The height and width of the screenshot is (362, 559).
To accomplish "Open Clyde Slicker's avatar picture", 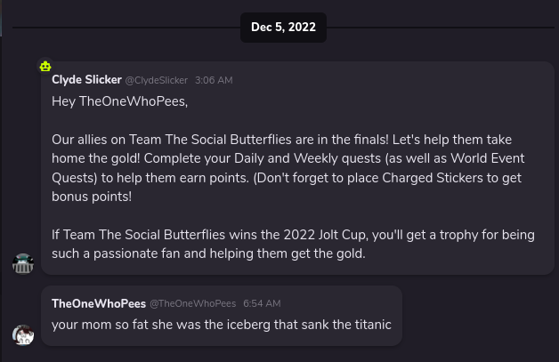I will tap(23, 263).
